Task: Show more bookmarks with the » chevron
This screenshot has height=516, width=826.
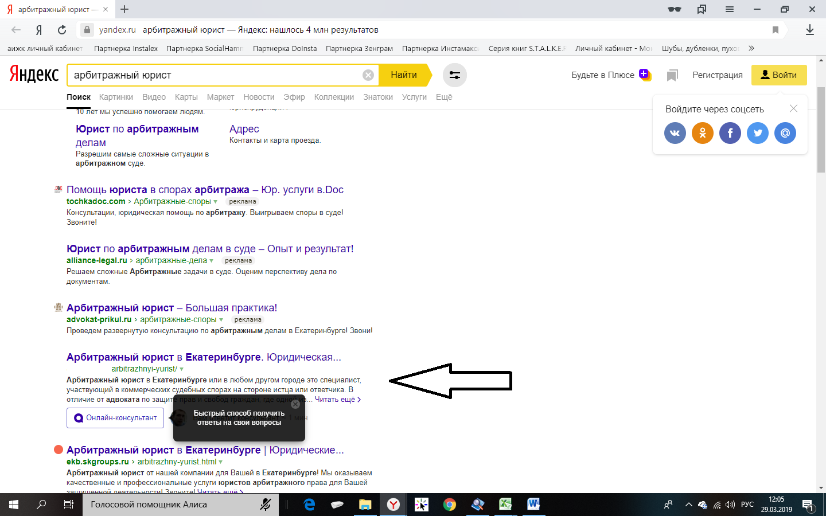Action: pos(751,48)
